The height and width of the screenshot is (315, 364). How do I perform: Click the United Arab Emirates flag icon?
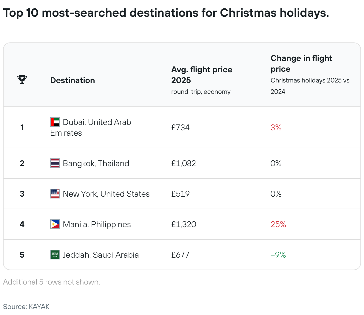tap(55, 122)
